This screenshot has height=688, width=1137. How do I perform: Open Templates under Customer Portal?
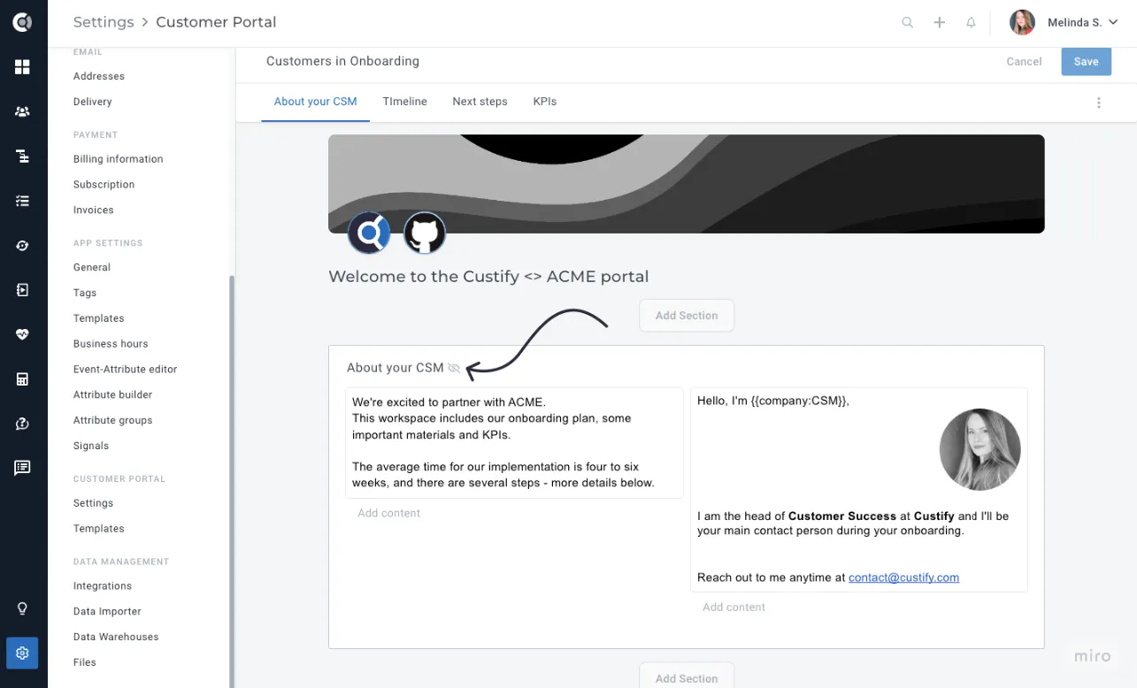pos(99,529)
